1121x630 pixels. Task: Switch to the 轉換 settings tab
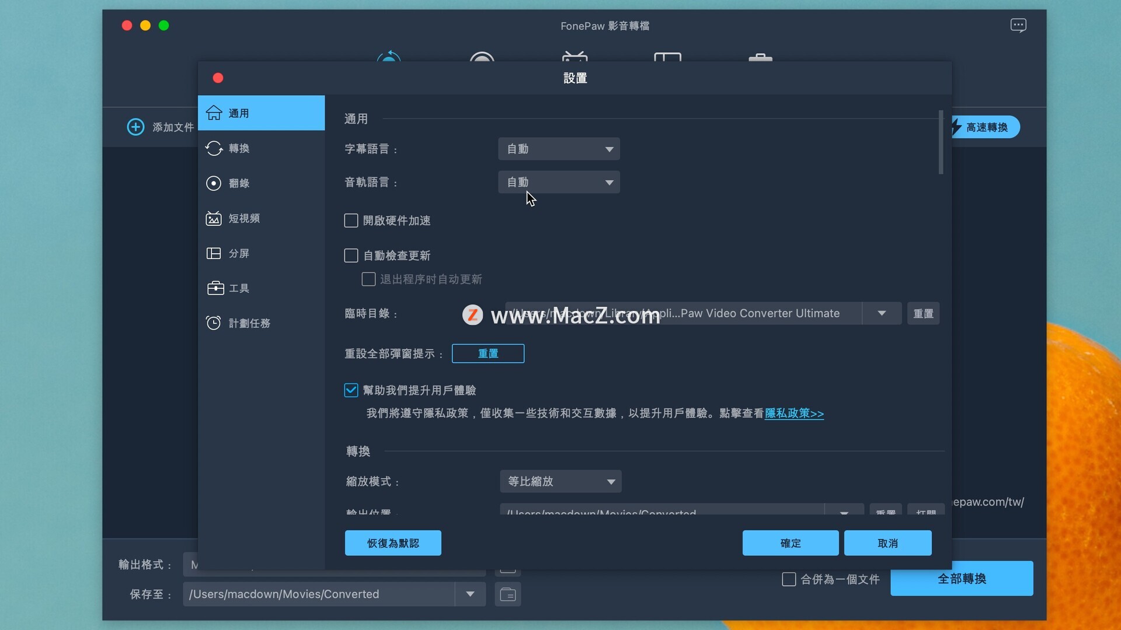261,148
